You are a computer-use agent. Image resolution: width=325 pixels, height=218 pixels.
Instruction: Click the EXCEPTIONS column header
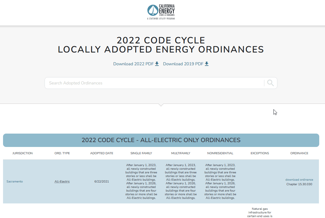[x=260, y=153]
